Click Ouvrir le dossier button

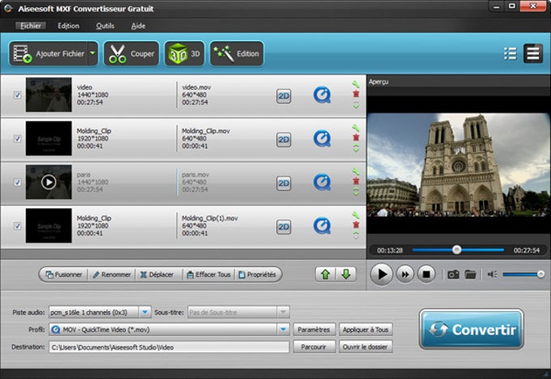coord(365,347)
